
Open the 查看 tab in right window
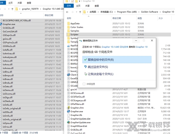tap(97, 6)
